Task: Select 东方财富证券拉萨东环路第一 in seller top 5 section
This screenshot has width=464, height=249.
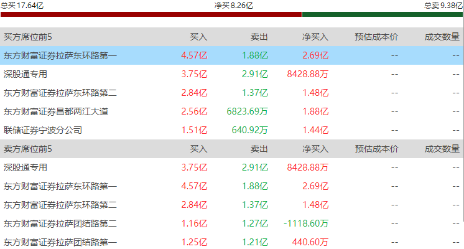Action: pos(60,186)
